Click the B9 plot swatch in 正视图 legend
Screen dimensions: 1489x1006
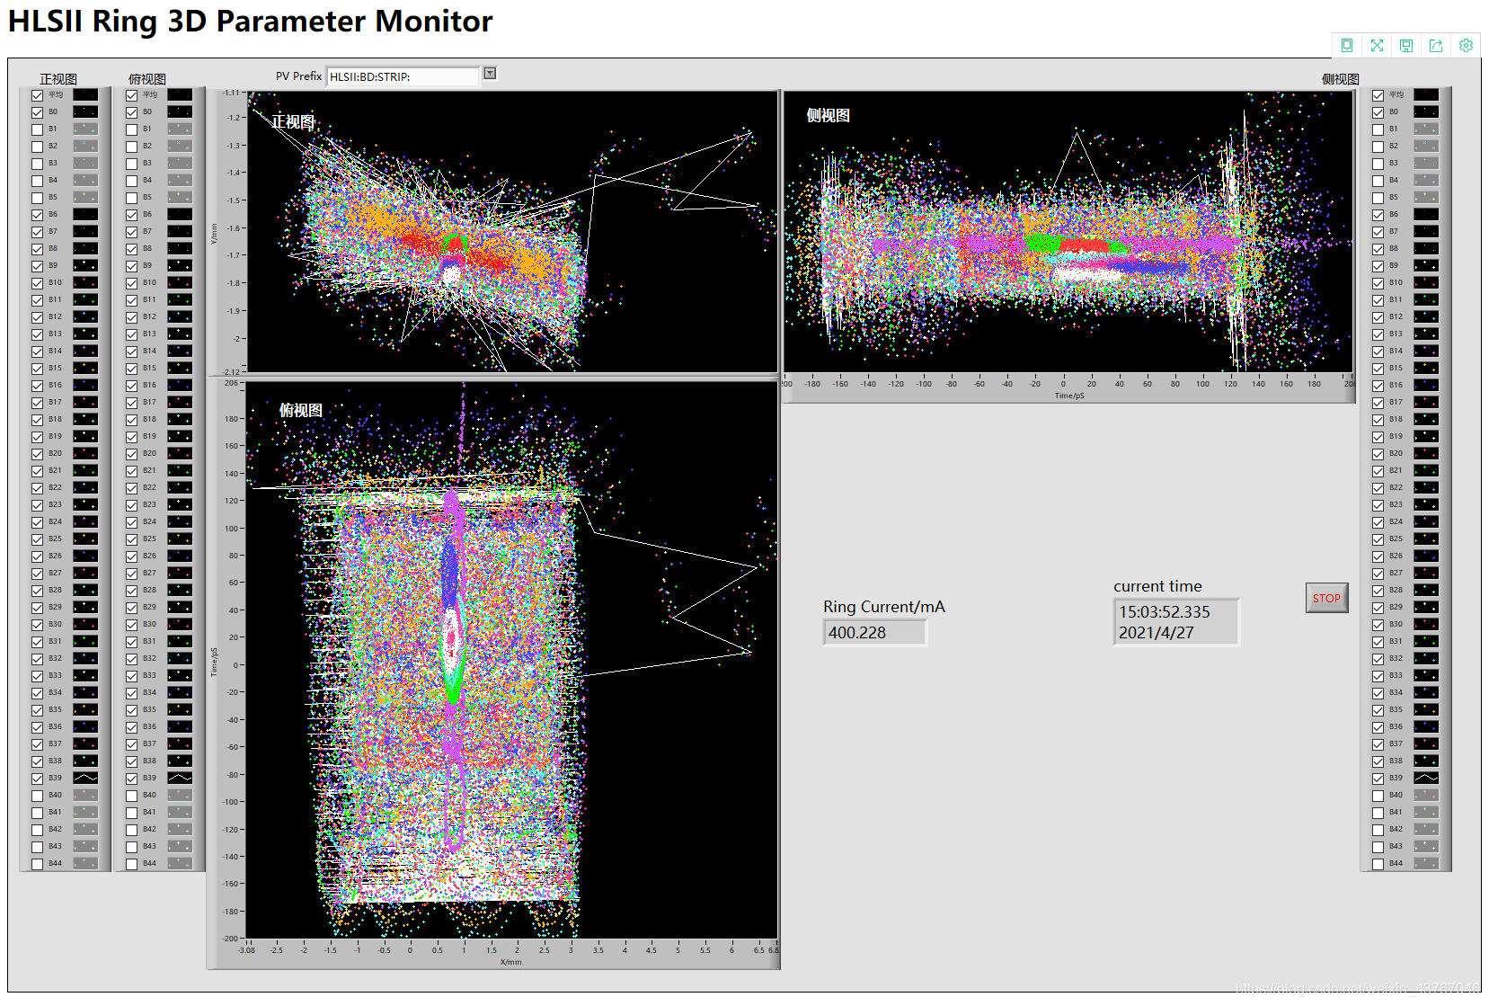tap(85, 265)
